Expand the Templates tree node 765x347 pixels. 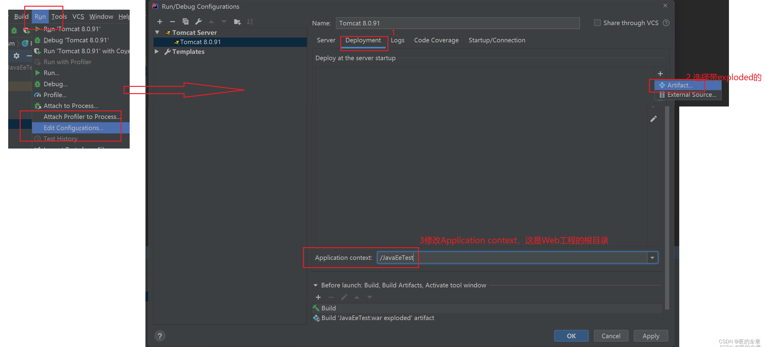coord(157,51)
